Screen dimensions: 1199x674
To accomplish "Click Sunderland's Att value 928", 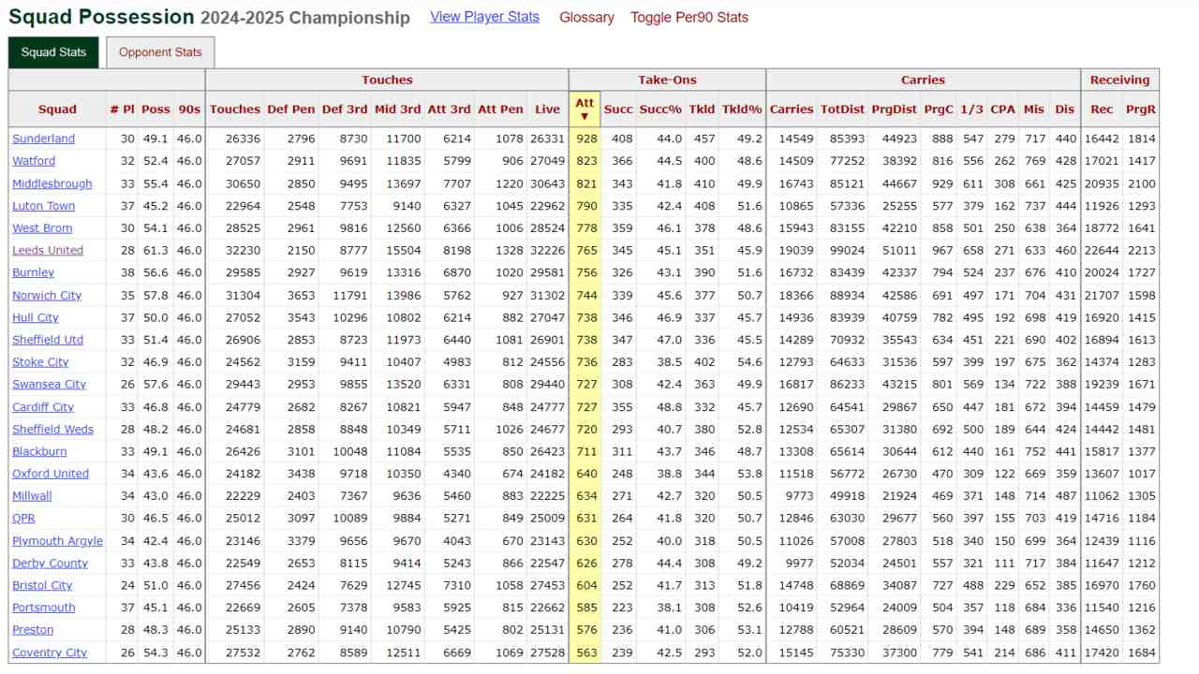I will coord(586,139).
